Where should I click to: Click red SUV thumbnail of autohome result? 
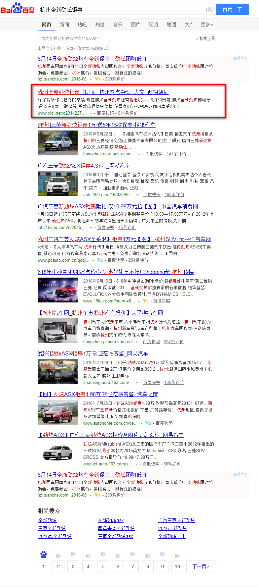click(57, 412)
